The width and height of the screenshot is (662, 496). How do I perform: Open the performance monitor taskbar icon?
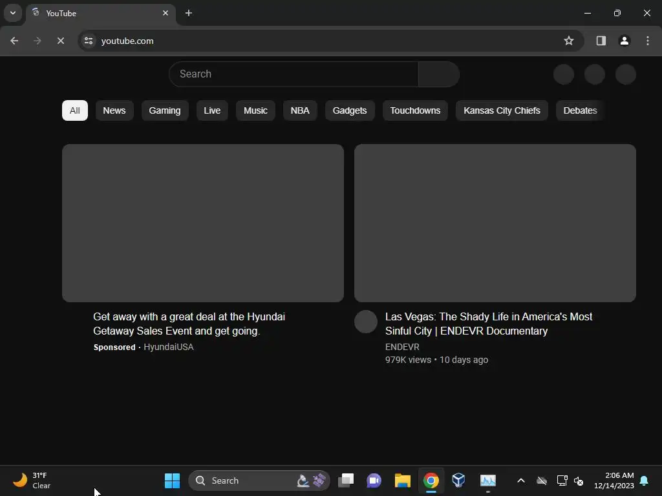tap(487, 480)
